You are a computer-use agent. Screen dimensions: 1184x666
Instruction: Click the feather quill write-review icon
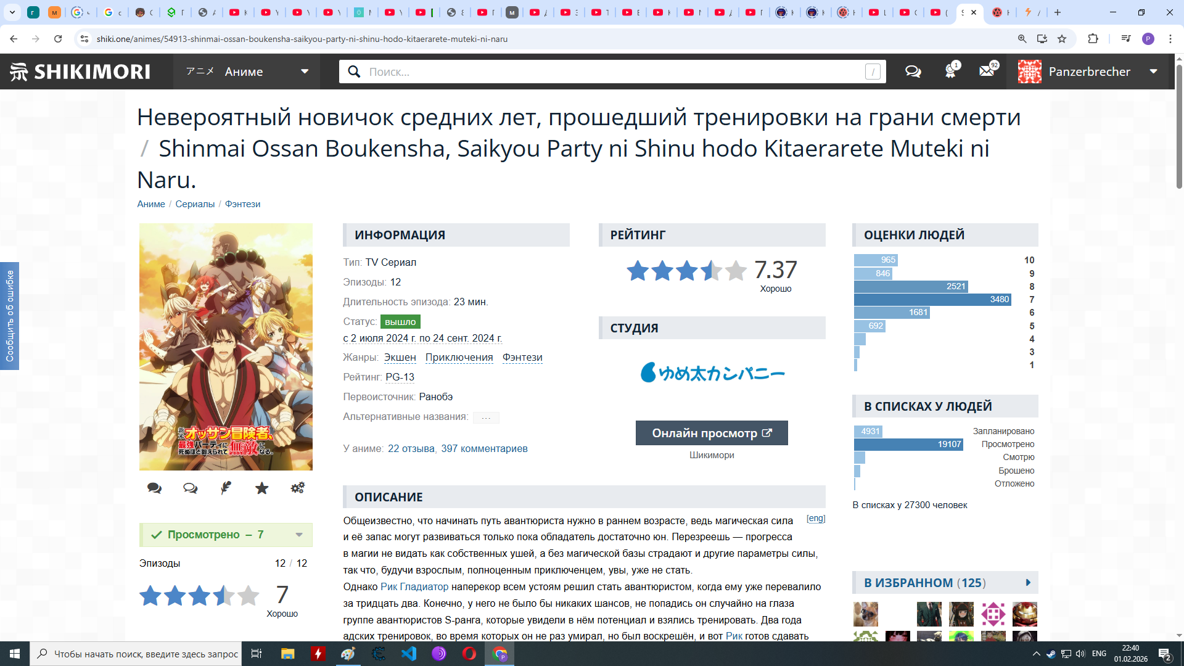(x=226, y=488)
